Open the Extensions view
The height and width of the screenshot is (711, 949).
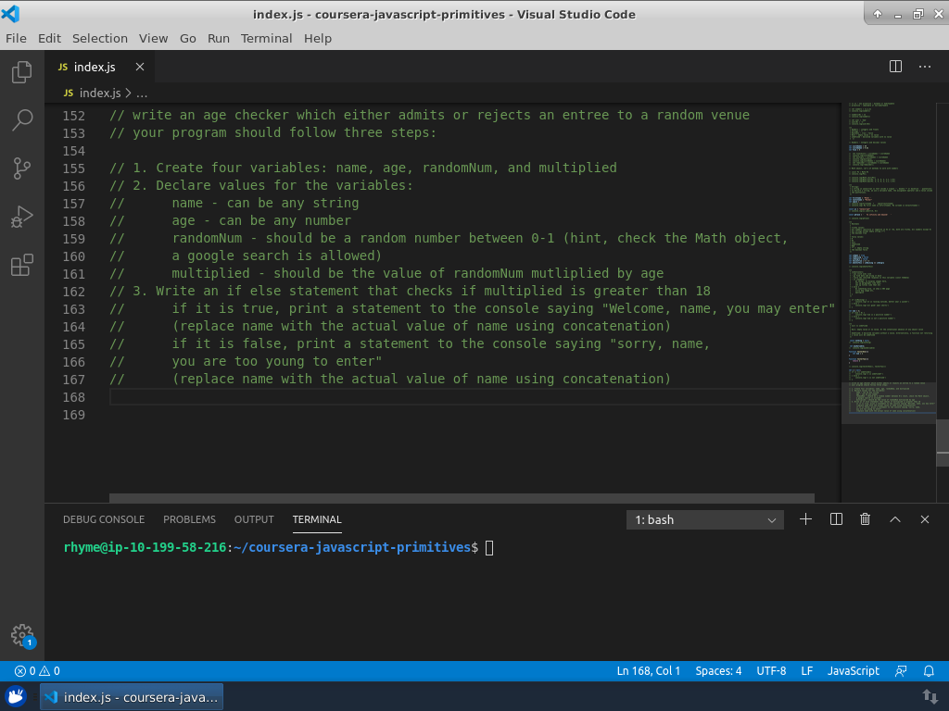point(22,265)
